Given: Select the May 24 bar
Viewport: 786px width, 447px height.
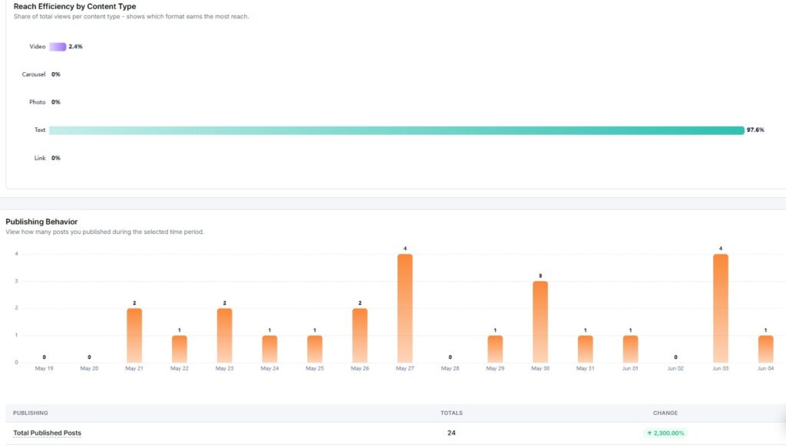Looking at the screenshot, I should coord(269,349).
